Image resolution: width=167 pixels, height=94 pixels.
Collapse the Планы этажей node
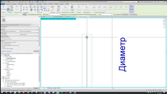pos(3,57)
